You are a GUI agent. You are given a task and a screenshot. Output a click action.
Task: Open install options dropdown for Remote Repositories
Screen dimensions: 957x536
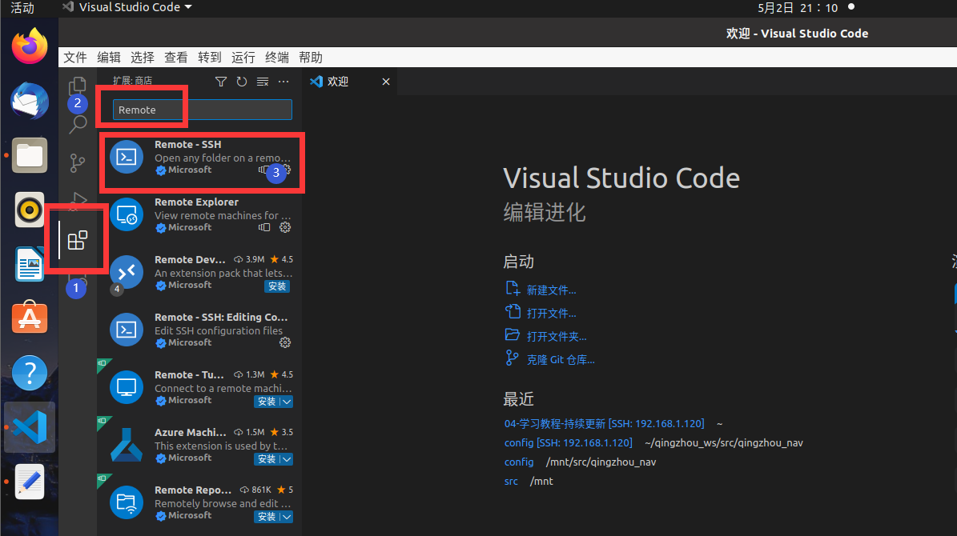(x=286, y=517)
